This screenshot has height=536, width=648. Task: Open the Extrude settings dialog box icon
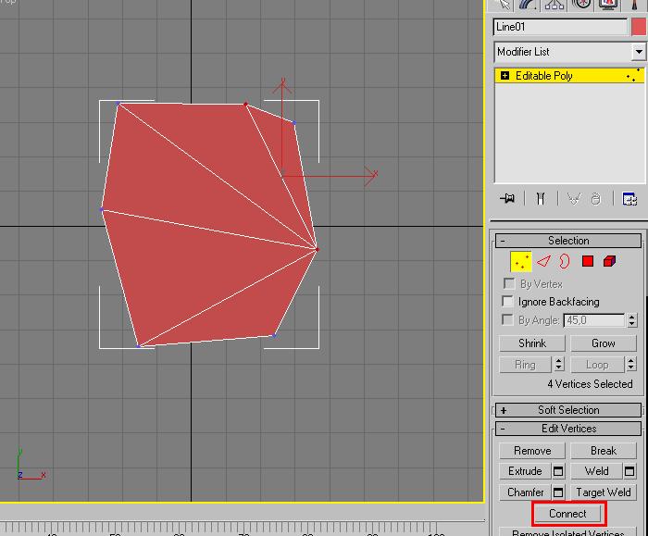pos(558,471)
